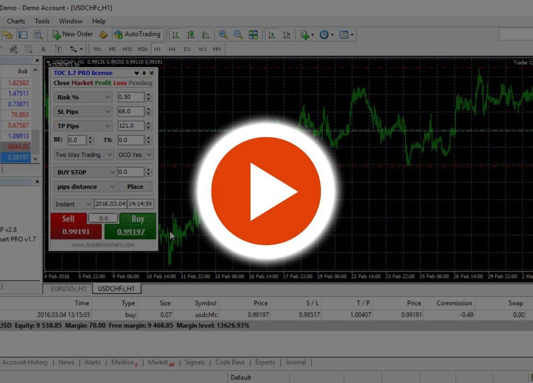This screenshot has height=383, width=533.
Task: Zoom in on the chart
Action: [x=223, y=35]
